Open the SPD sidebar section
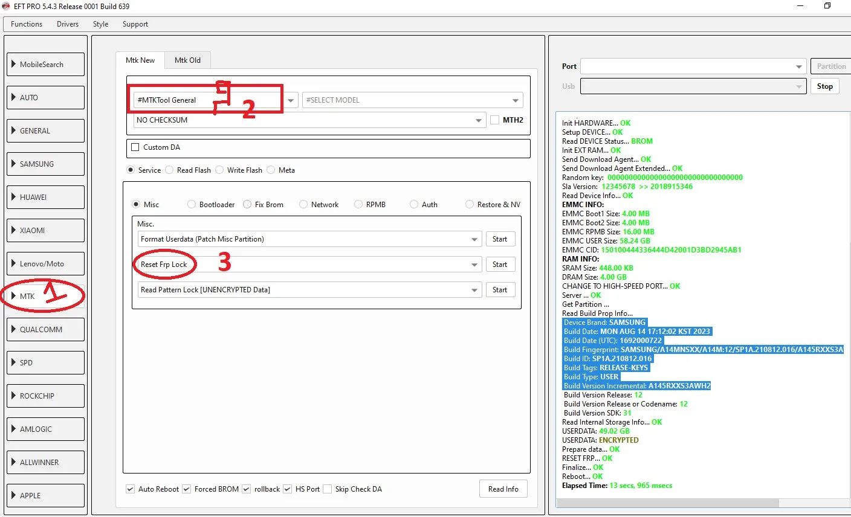 pos(45,363)
